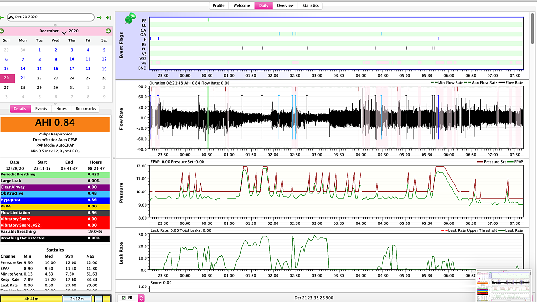Select the blue Hypopnea row
The height and width of the screenshot is (302, 537).
pyautogui.click(x=55, y=200)
